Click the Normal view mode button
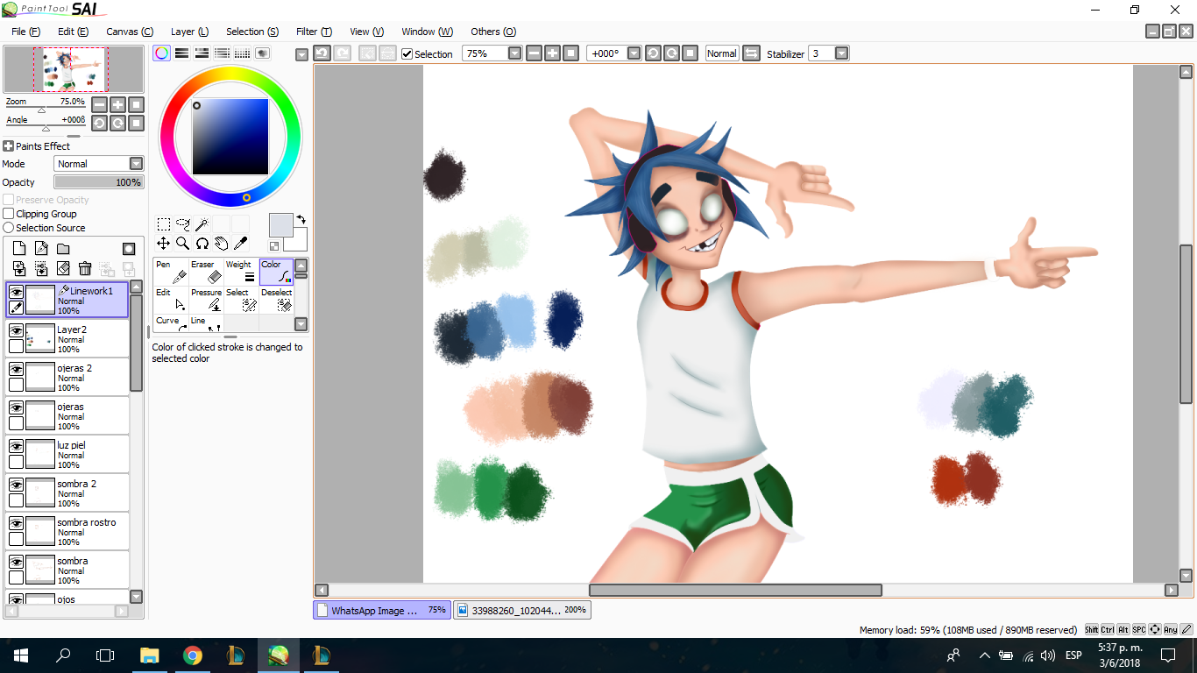 point(722,53)
